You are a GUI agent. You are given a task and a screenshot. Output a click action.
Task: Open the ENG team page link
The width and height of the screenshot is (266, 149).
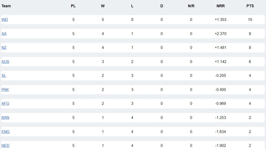(x=5, y=132)
